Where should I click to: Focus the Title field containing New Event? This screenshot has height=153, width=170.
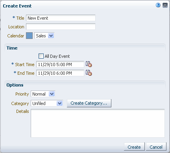[61, 18]
